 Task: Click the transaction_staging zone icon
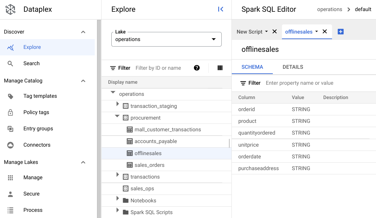[126, 106]
